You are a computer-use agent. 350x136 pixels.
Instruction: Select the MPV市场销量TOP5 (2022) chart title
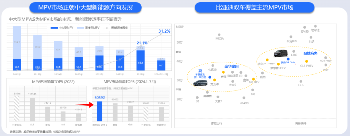(53, 82)
